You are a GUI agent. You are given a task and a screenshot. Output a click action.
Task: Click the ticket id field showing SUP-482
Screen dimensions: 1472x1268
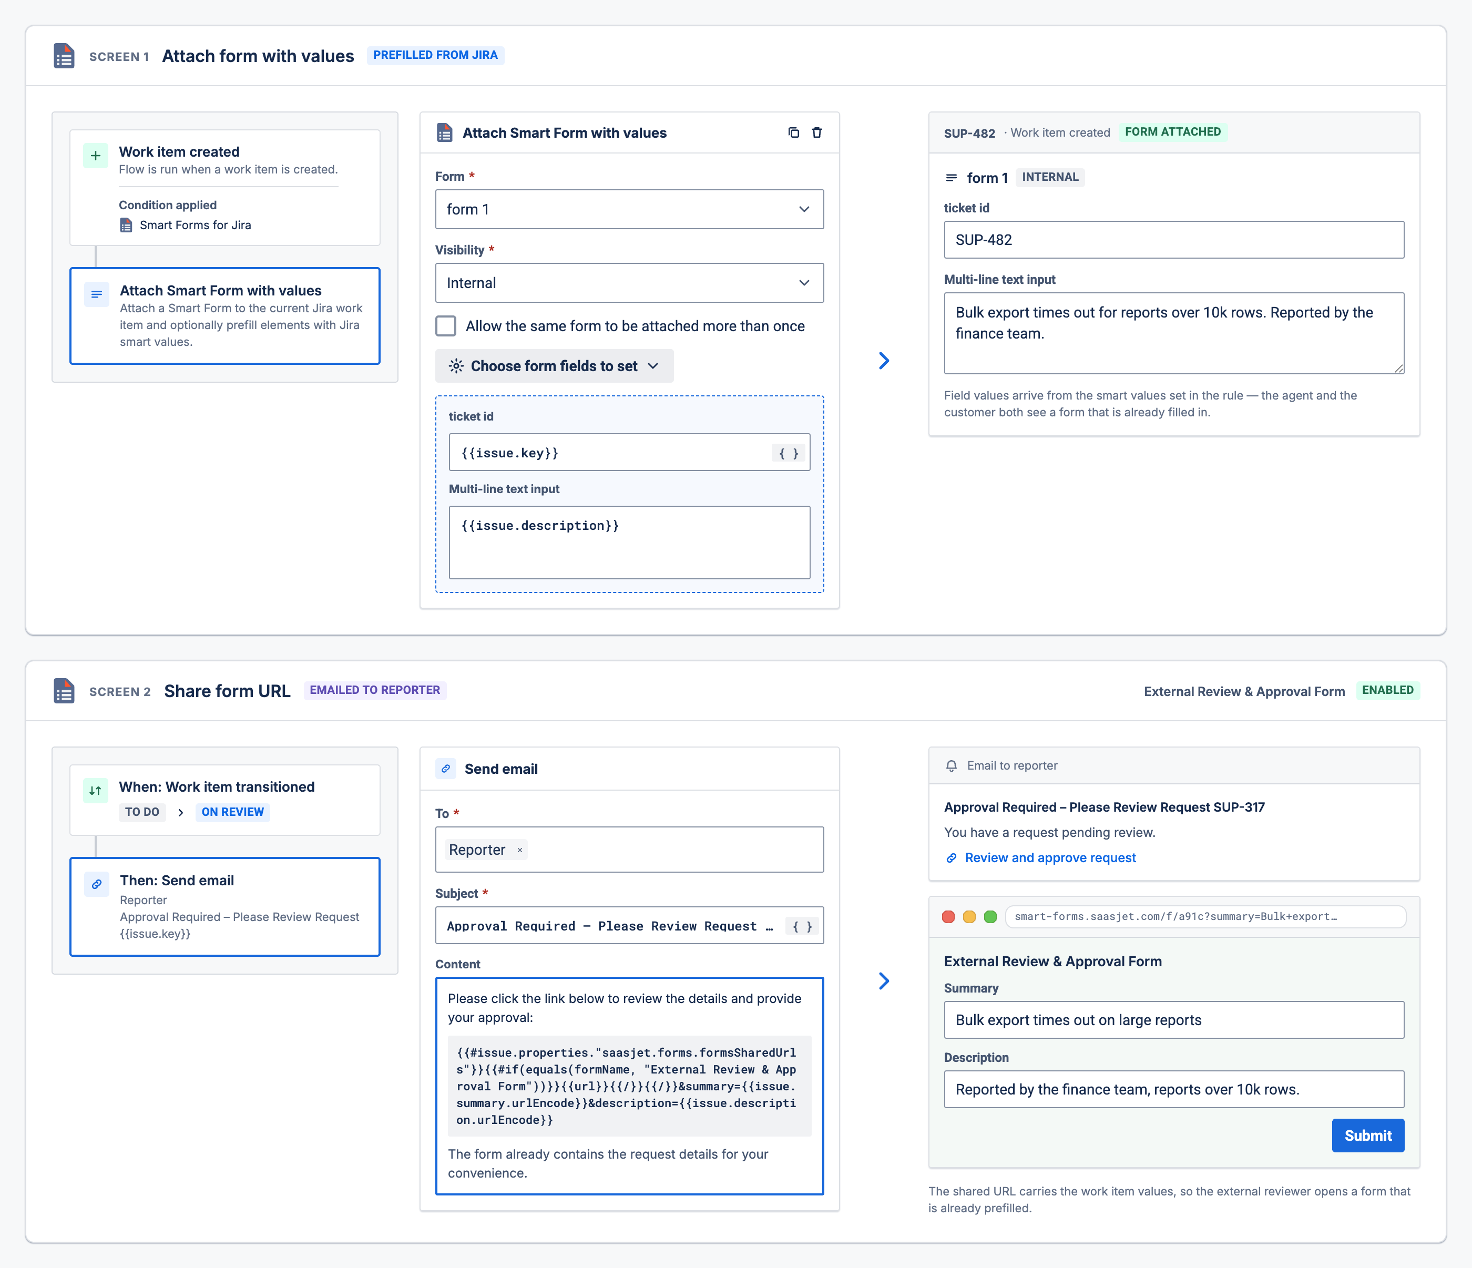point(1173,240)
